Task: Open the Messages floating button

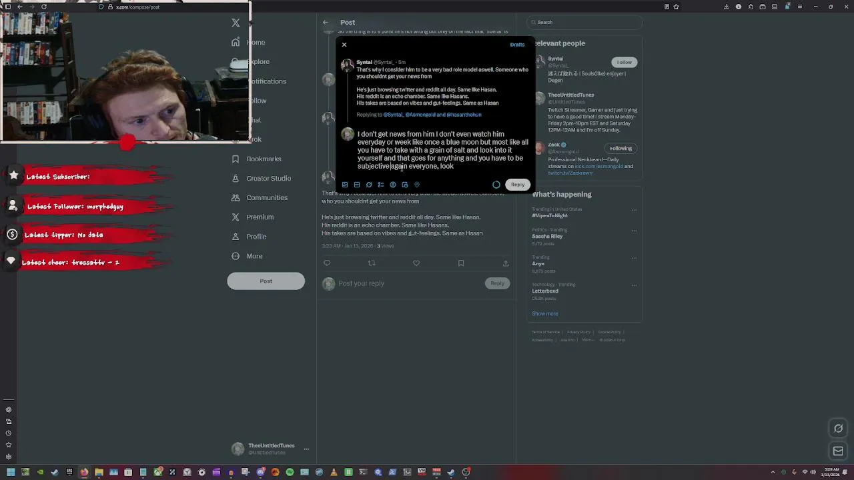Action: click(839, 451)
